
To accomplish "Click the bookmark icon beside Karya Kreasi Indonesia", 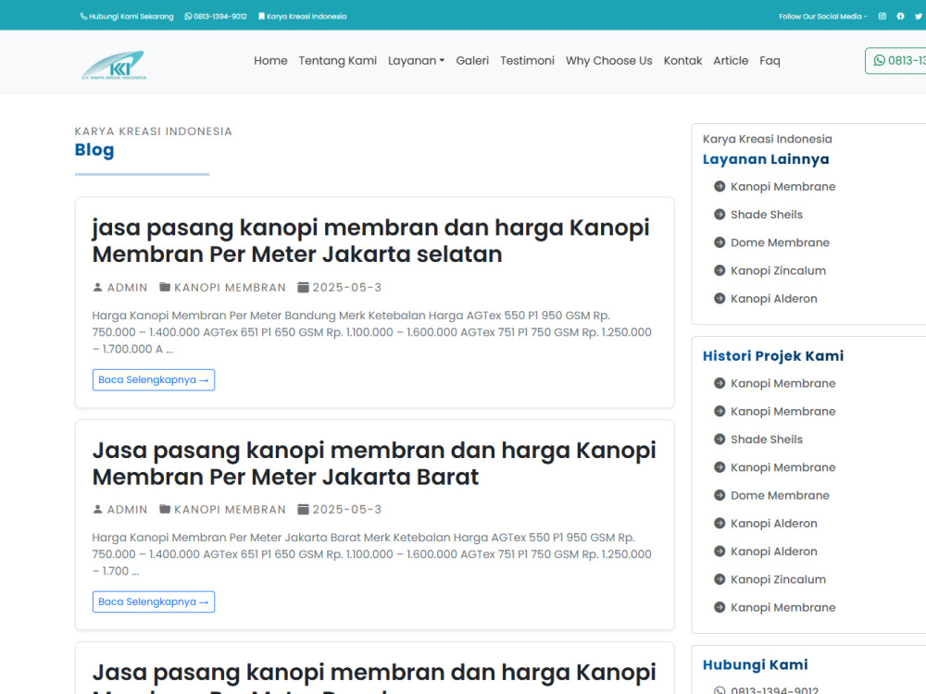I will 262,17.
